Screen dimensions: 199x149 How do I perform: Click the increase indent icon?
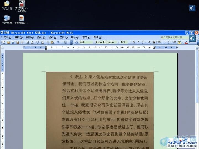[x=174, y=42]
